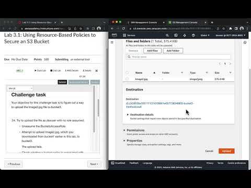This screenshot has height=188, width=251.
Task: Expand the Permissions section
Action: 134,130
